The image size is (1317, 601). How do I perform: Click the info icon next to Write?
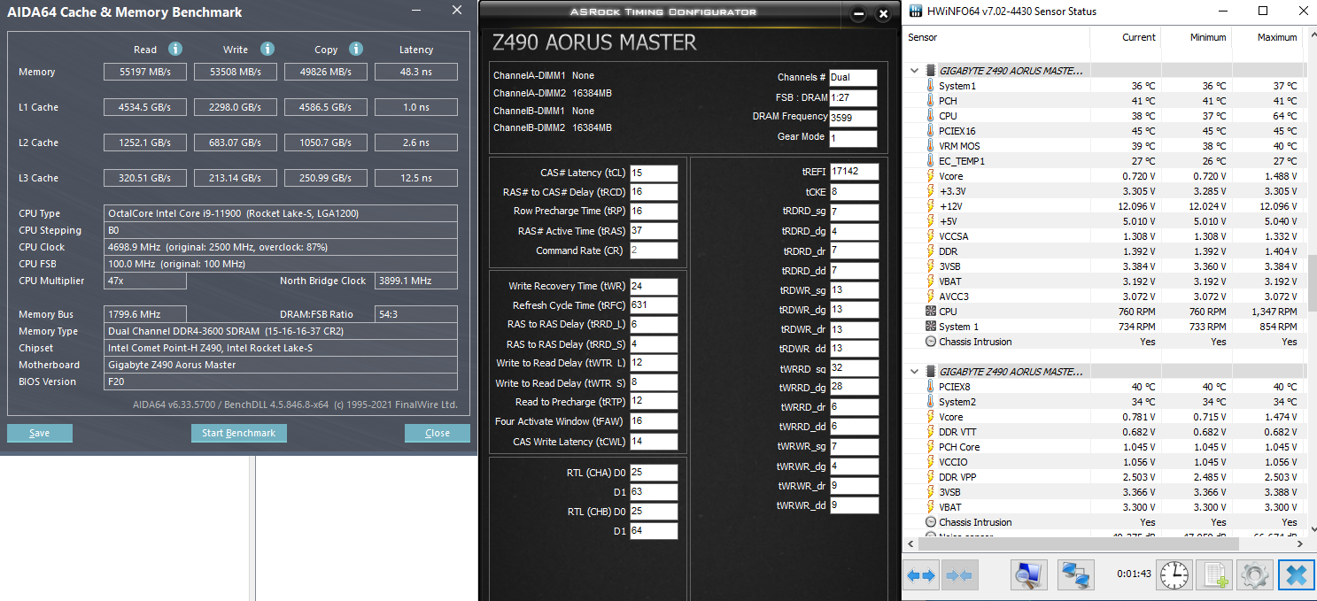(267, 49)
